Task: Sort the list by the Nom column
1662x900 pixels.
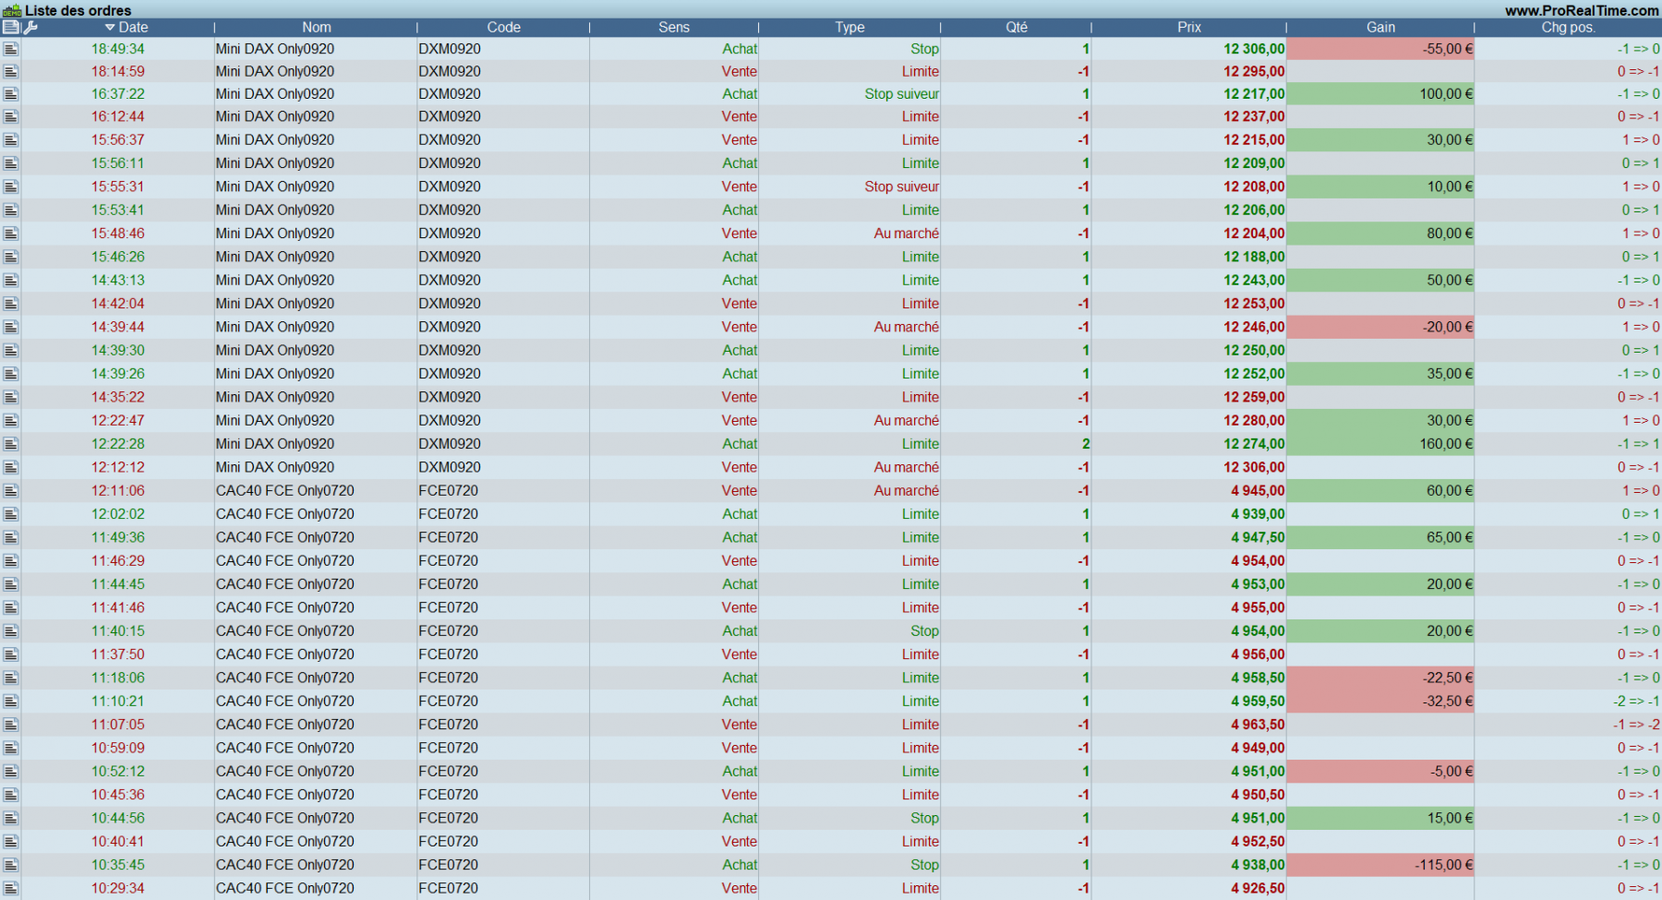Action: coord(316,28)
